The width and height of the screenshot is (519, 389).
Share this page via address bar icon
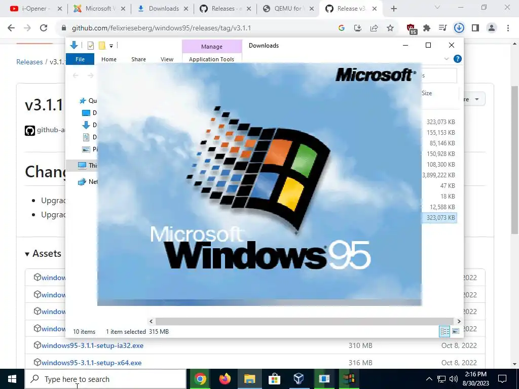[374, 28]
